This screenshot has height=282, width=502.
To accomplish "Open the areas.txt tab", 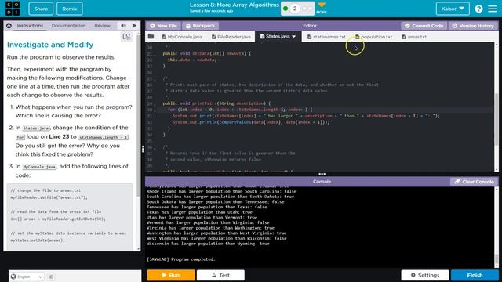I will pyautogui.click(x=414, y=37).
